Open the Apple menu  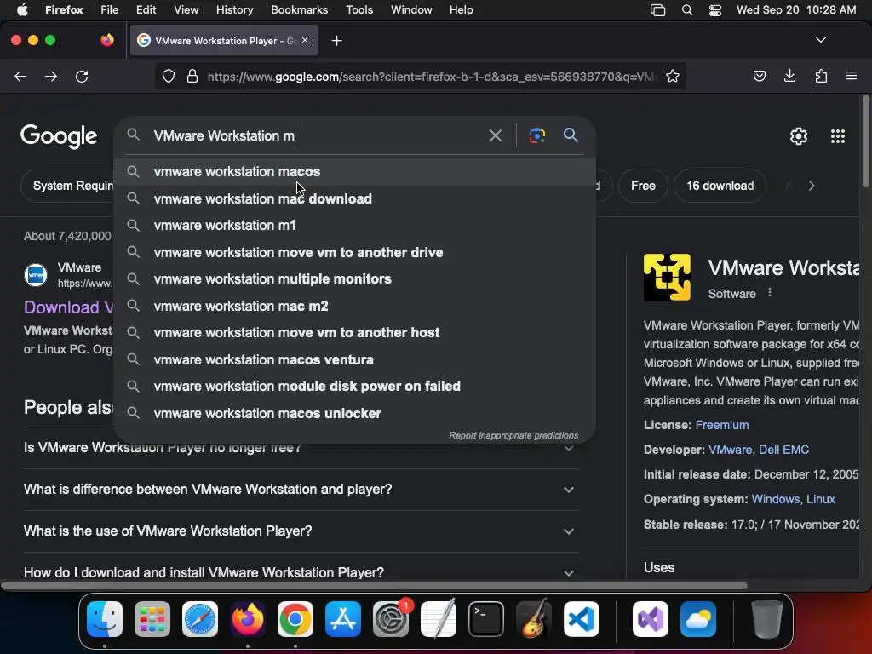[22, 9]
